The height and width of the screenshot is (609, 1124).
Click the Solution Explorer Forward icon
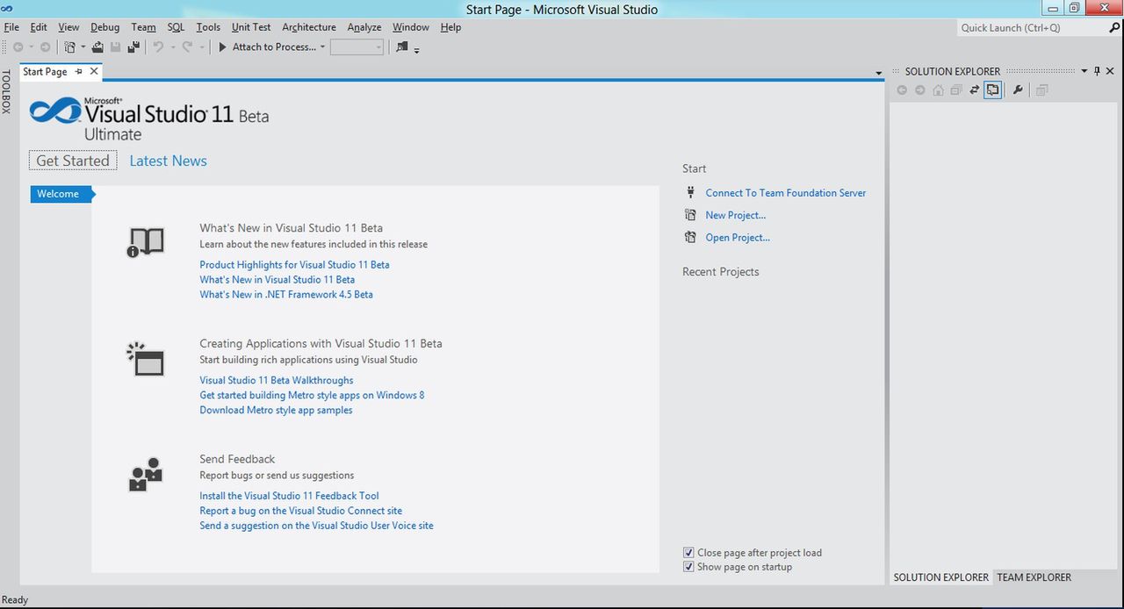tap(919, 90)
